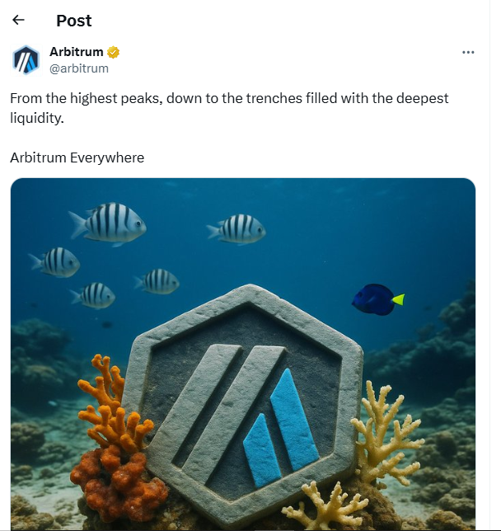Visit the @arbitrum handle link
501x531 pixels.
[79, 68]
